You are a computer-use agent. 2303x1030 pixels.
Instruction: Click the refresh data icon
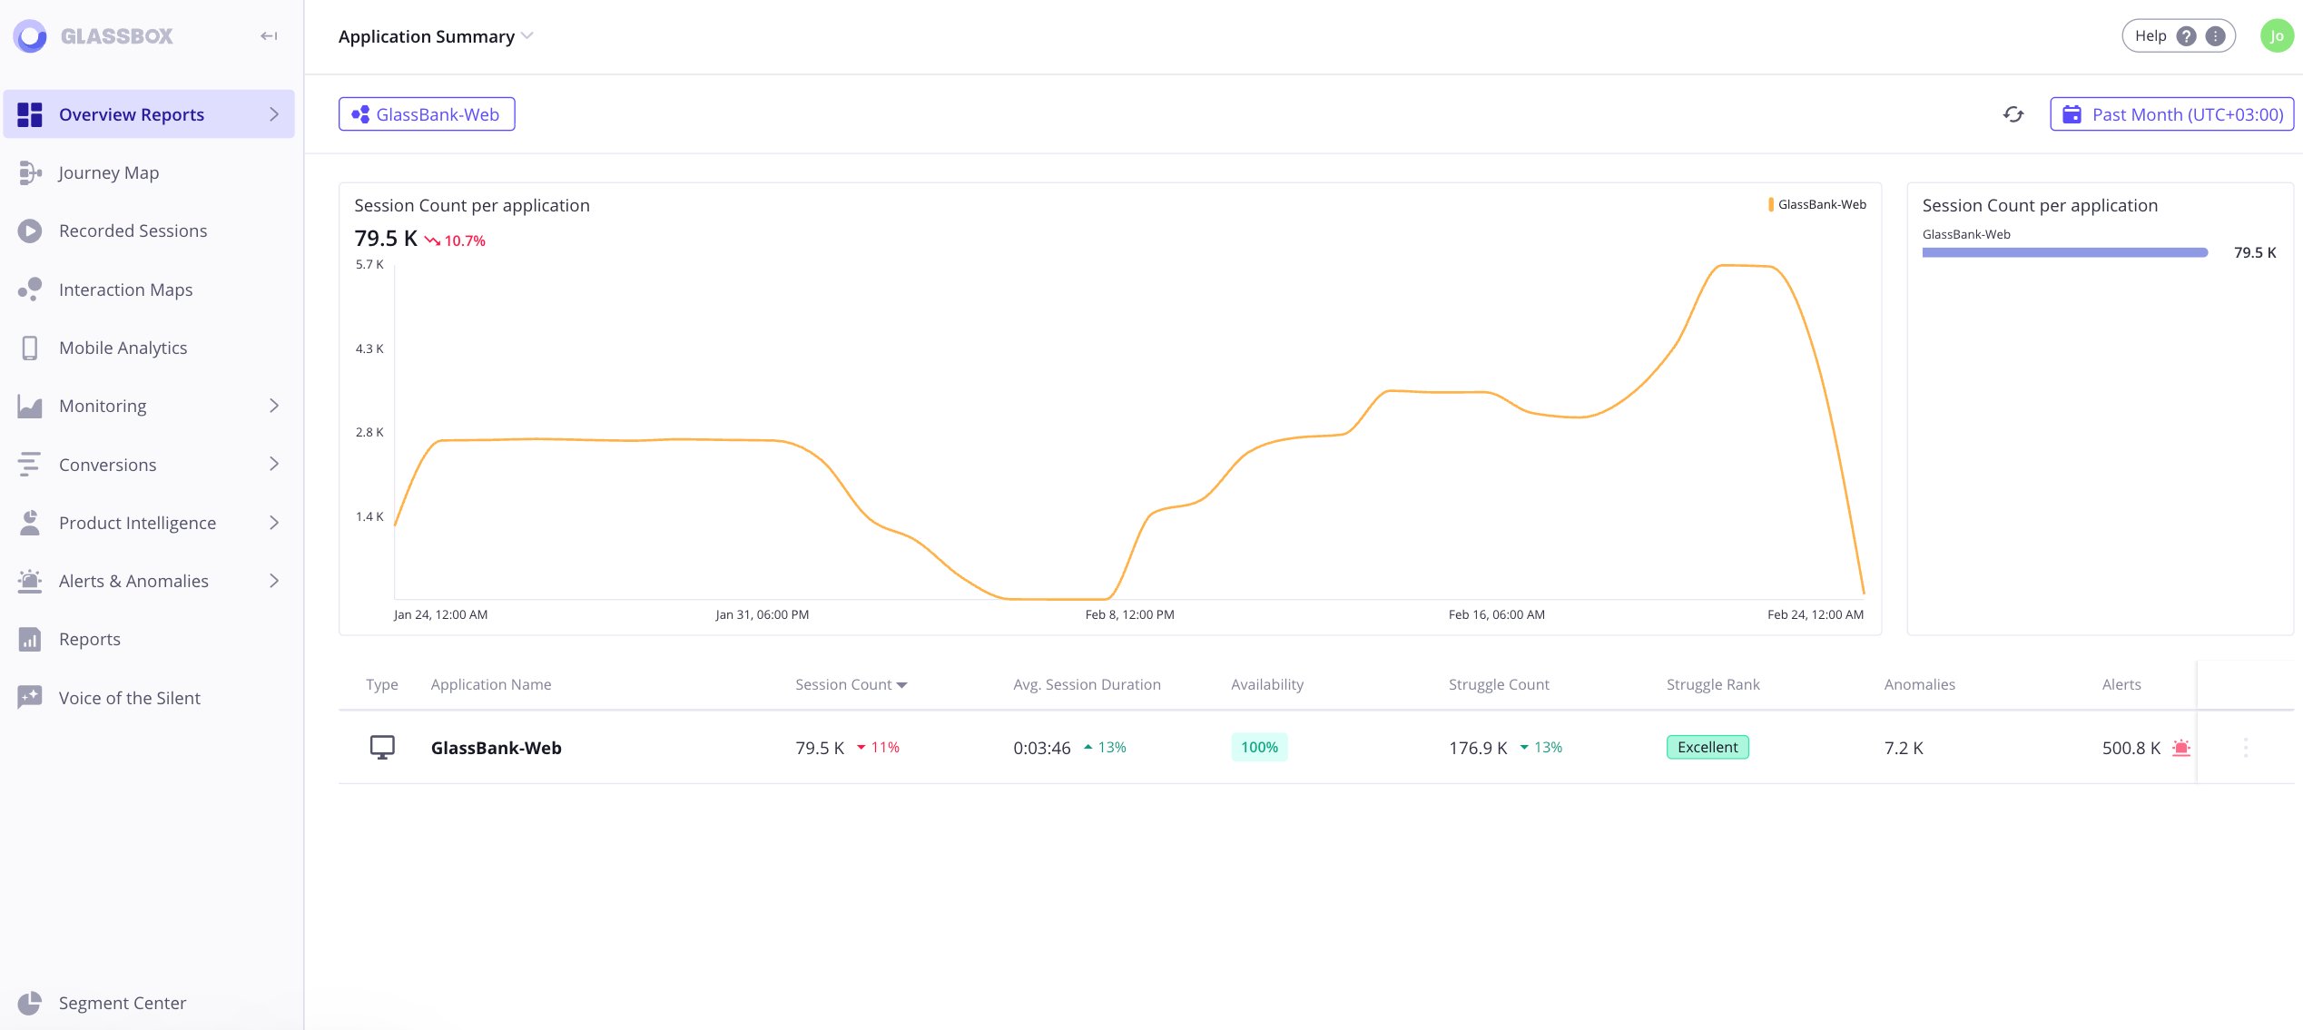(2013, 114)
